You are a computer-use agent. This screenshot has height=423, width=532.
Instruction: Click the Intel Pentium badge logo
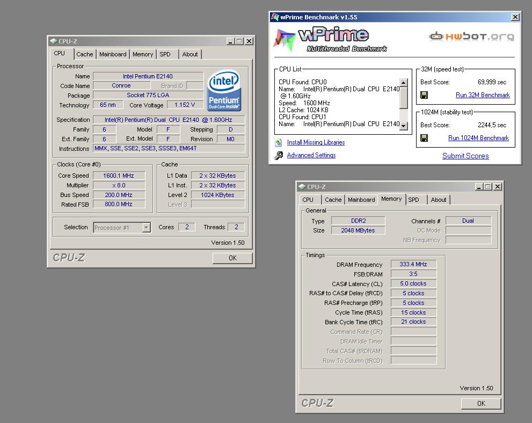(224, 90)
